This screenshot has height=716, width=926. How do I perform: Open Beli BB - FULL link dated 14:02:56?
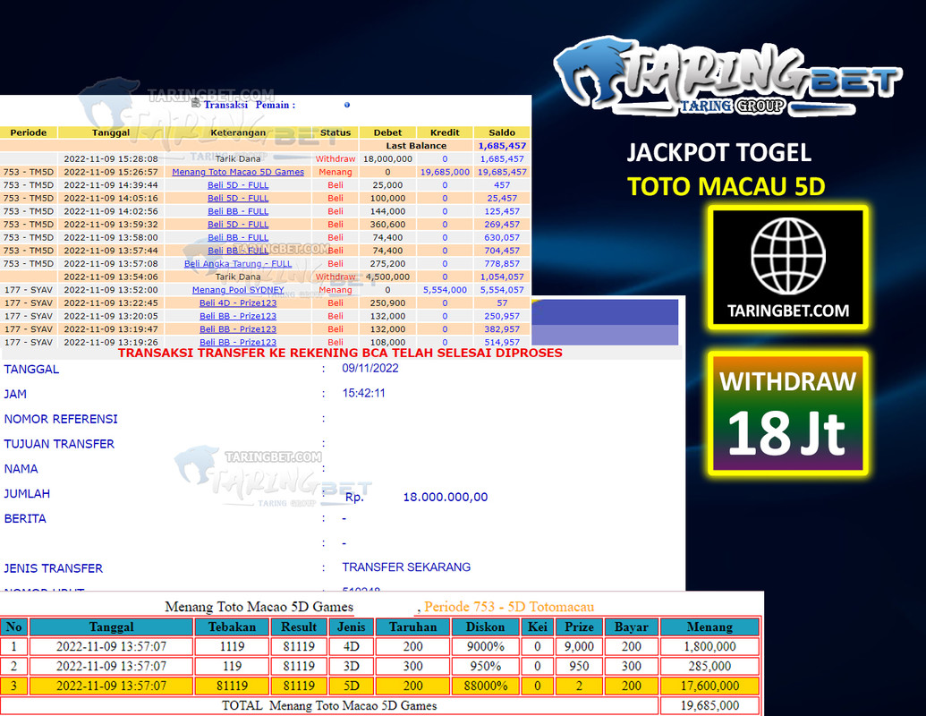(238, 211)
